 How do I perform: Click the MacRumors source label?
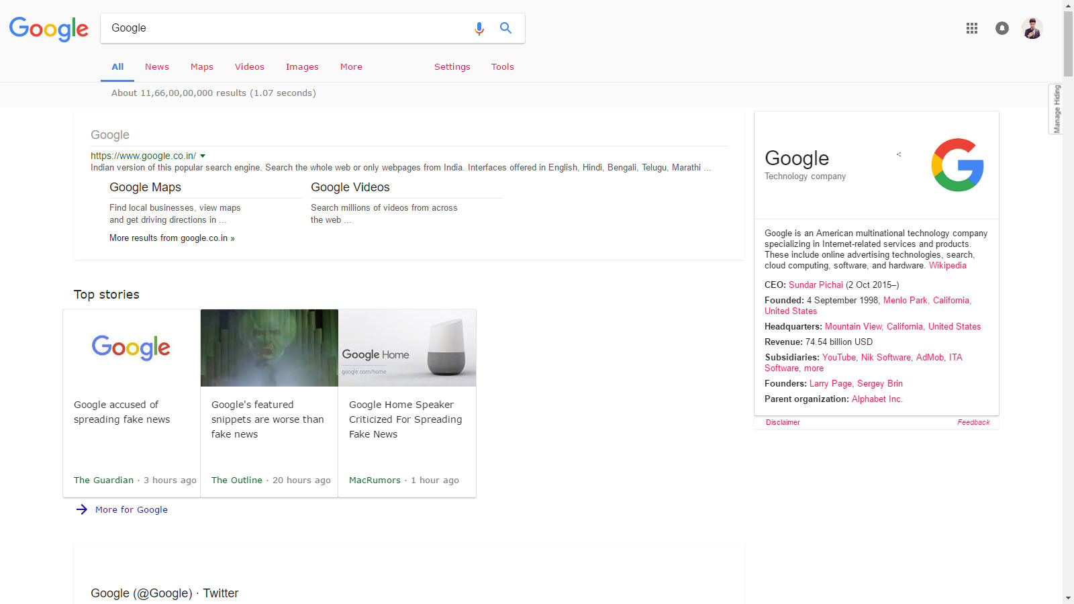click(375, 481)
